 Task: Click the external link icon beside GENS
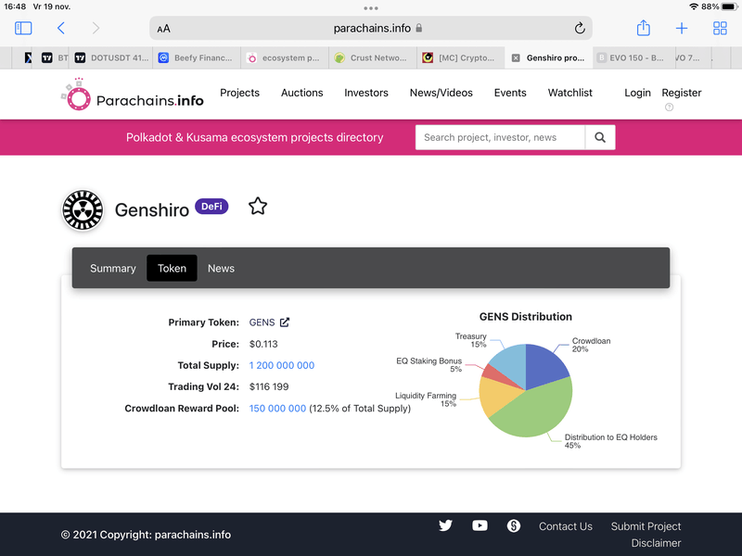285,322
